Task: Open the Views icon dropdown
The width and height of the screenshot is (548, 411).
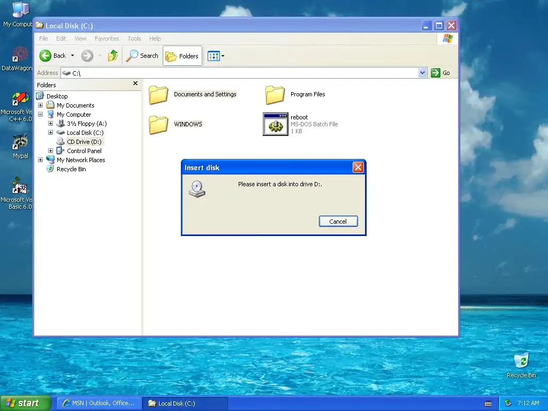Action: [216, 56]
